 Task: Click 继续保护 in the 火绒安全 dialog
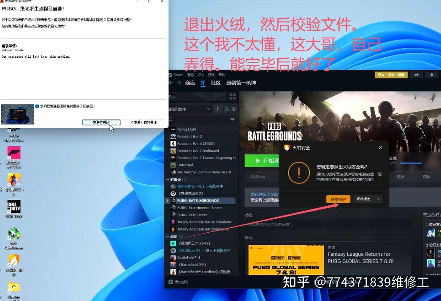coord(338,199)
